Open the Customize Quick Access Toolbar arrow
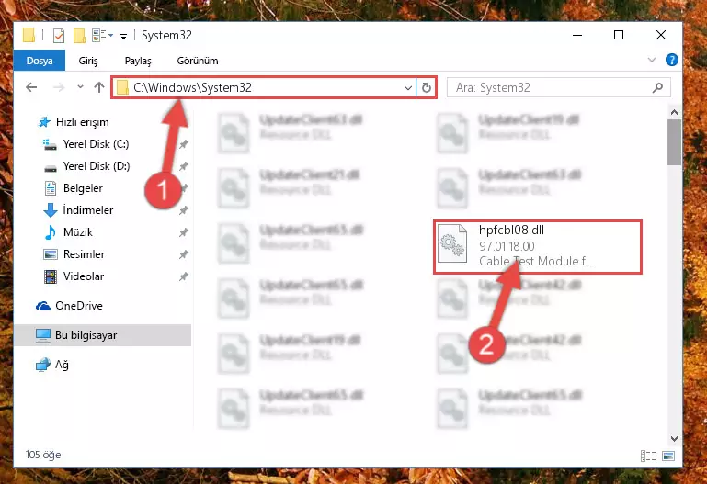This screenshot has height=484, width=707. coord(123,36)
